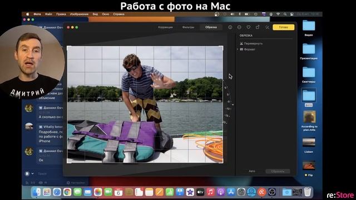Open Apple TV from the Dock

(x=200, y=192)
